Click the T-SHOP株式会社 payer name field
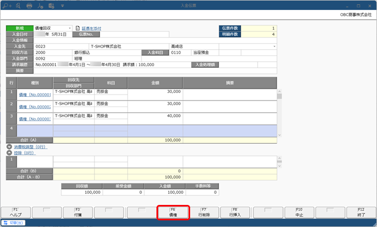Screen dimensions: 377x227 [x=129, y=46]
